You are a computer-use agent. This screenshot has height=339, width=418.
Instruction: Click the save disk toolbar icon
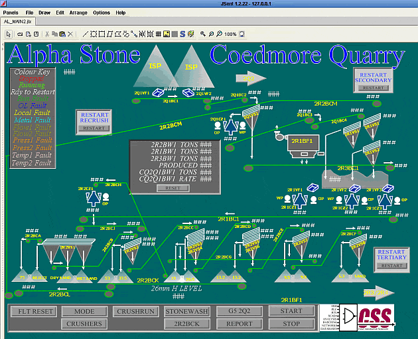pyautogui.click(x=36, y=34)
